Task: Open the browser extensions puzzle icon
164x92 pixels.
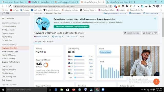Action: (150, 6)
